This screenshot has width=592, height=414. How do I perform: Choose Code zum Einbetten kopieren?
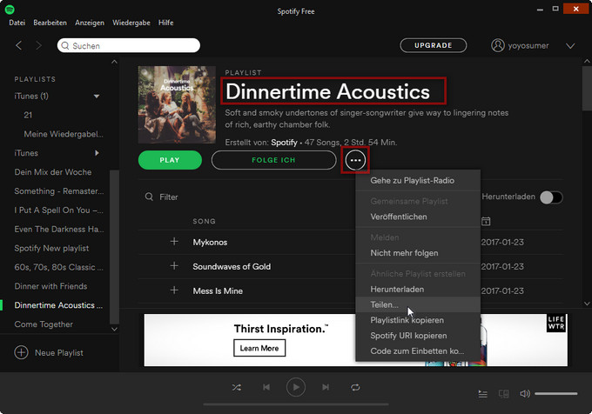(x=418, y=351)
